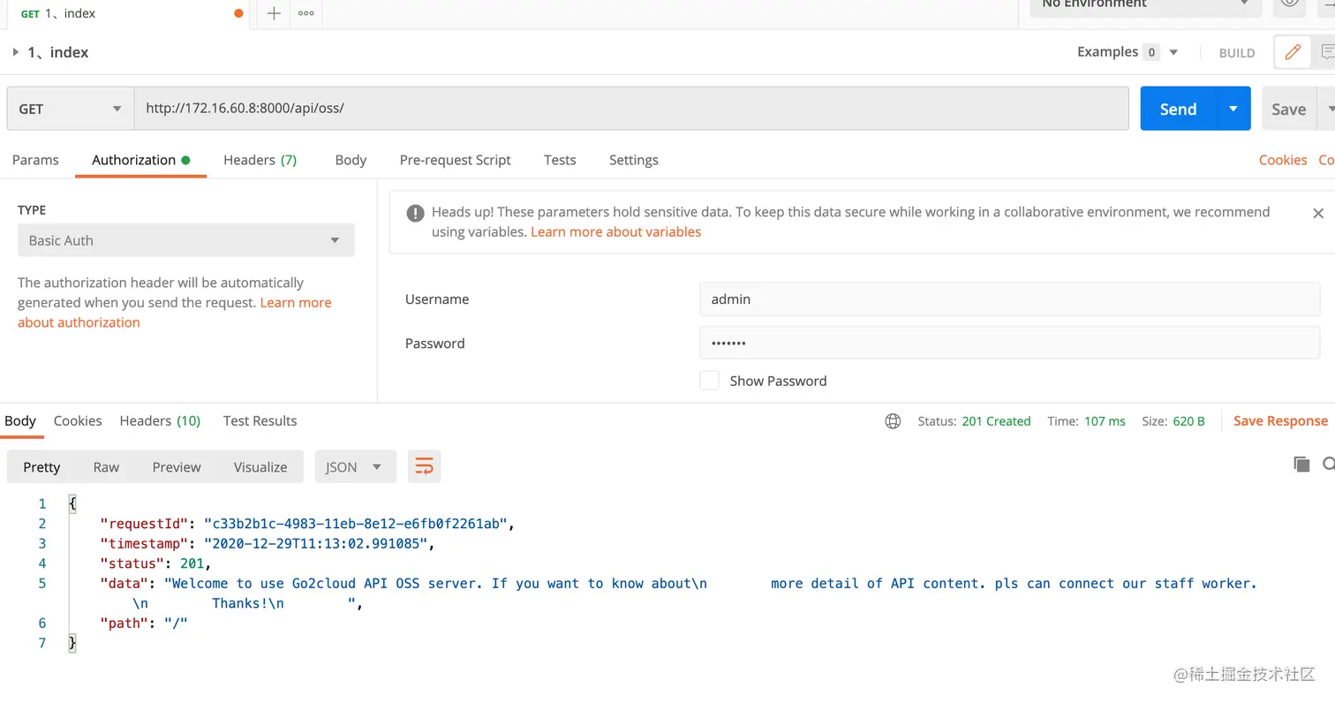Click the copy response icon
Viewport: 1335px width, 703px height.
click(1301, 465)
